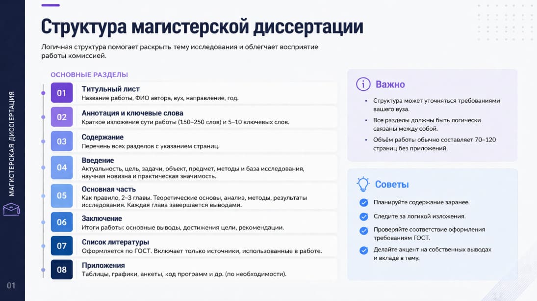The image size is (537, 301).
Task: Click the numbered badge 01 for Титульный лист
Action: click(62, 93)
